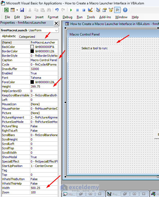Maximize the minimized 'Pro...' project window
This screenshot has height=197, width=159.
click(x=134, y=194)
